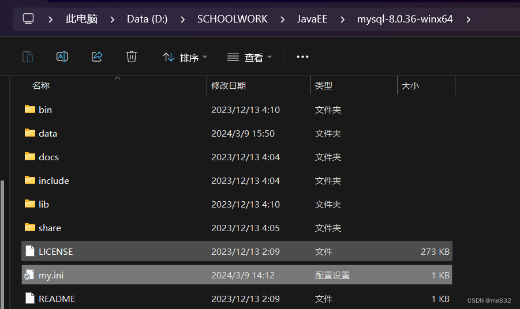Expand the chevron after 此电脑
520x309 pixels.
click(x=113, y=20)
